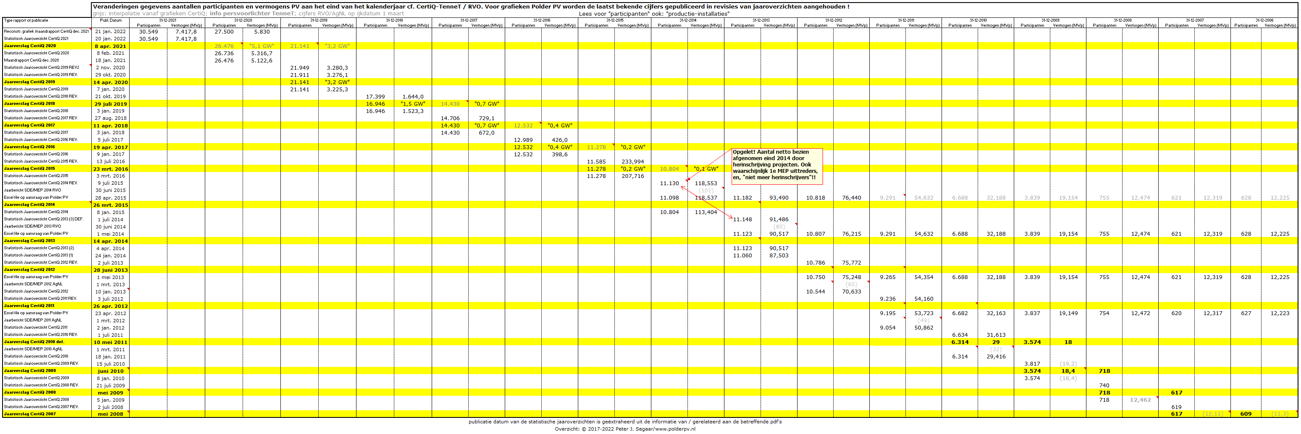Select the participants value "3.817"
This screenshot has width=1301, height=434.
1032,364
